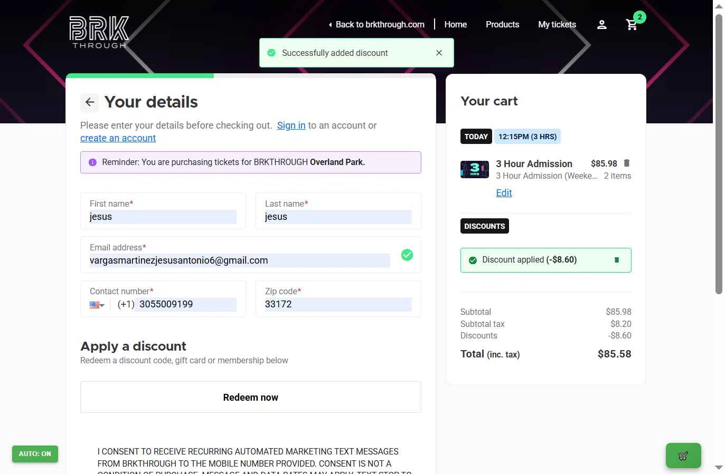Click the scrollbar down arrow
725x474 pixels.
point(719,468)
